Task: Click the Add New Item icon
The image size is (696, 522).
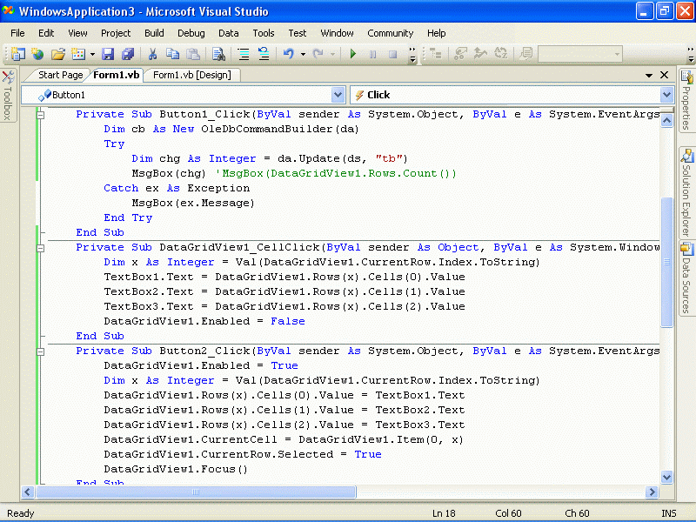Action: click(78, 54)
